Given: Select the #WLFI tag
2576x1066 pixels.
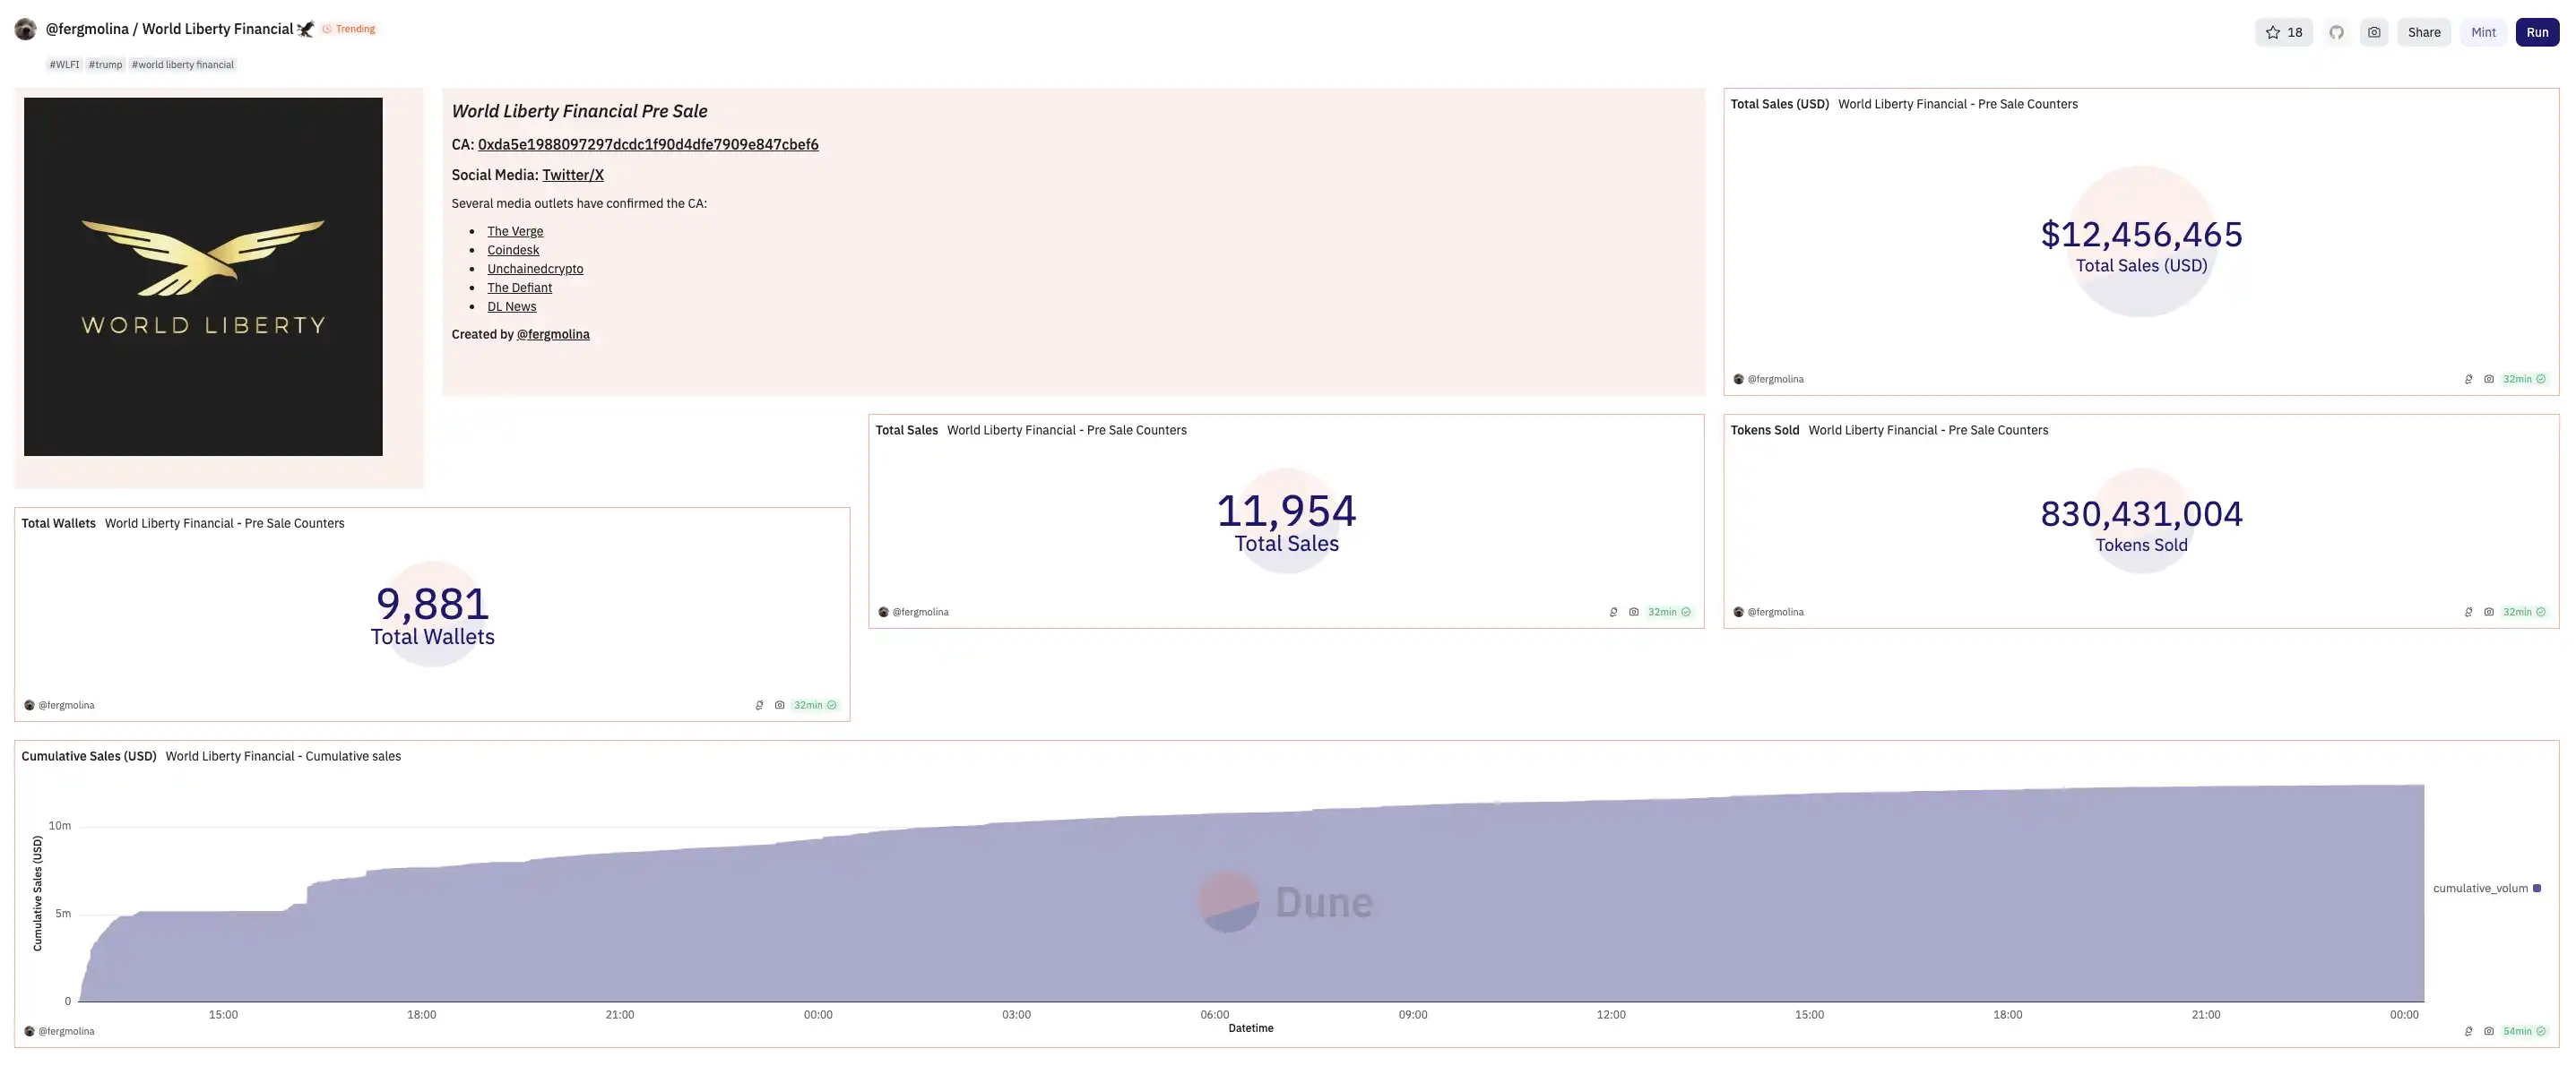Looking at the screenshot, I should point(64,64).
